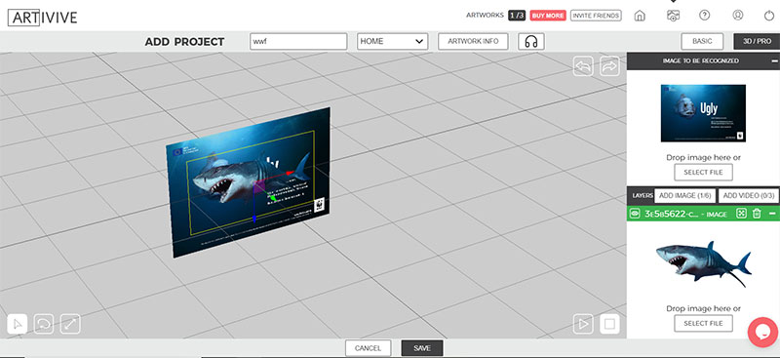Open the HOME category dropdown
Image resolution: width=780 pixels, height=358 pixels.
(x=393, y=41)
